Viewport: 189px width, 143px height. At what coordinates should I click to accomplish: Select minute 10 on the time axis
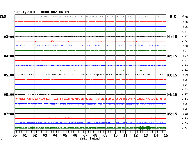115,135
